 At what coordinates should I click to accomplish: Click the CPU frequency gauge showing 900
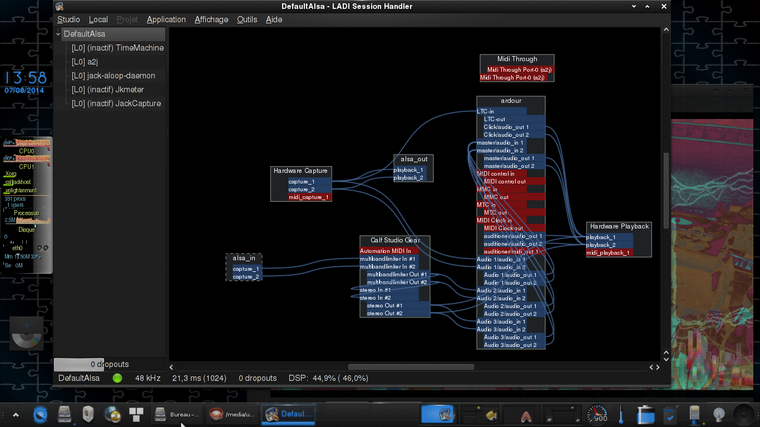598,414
